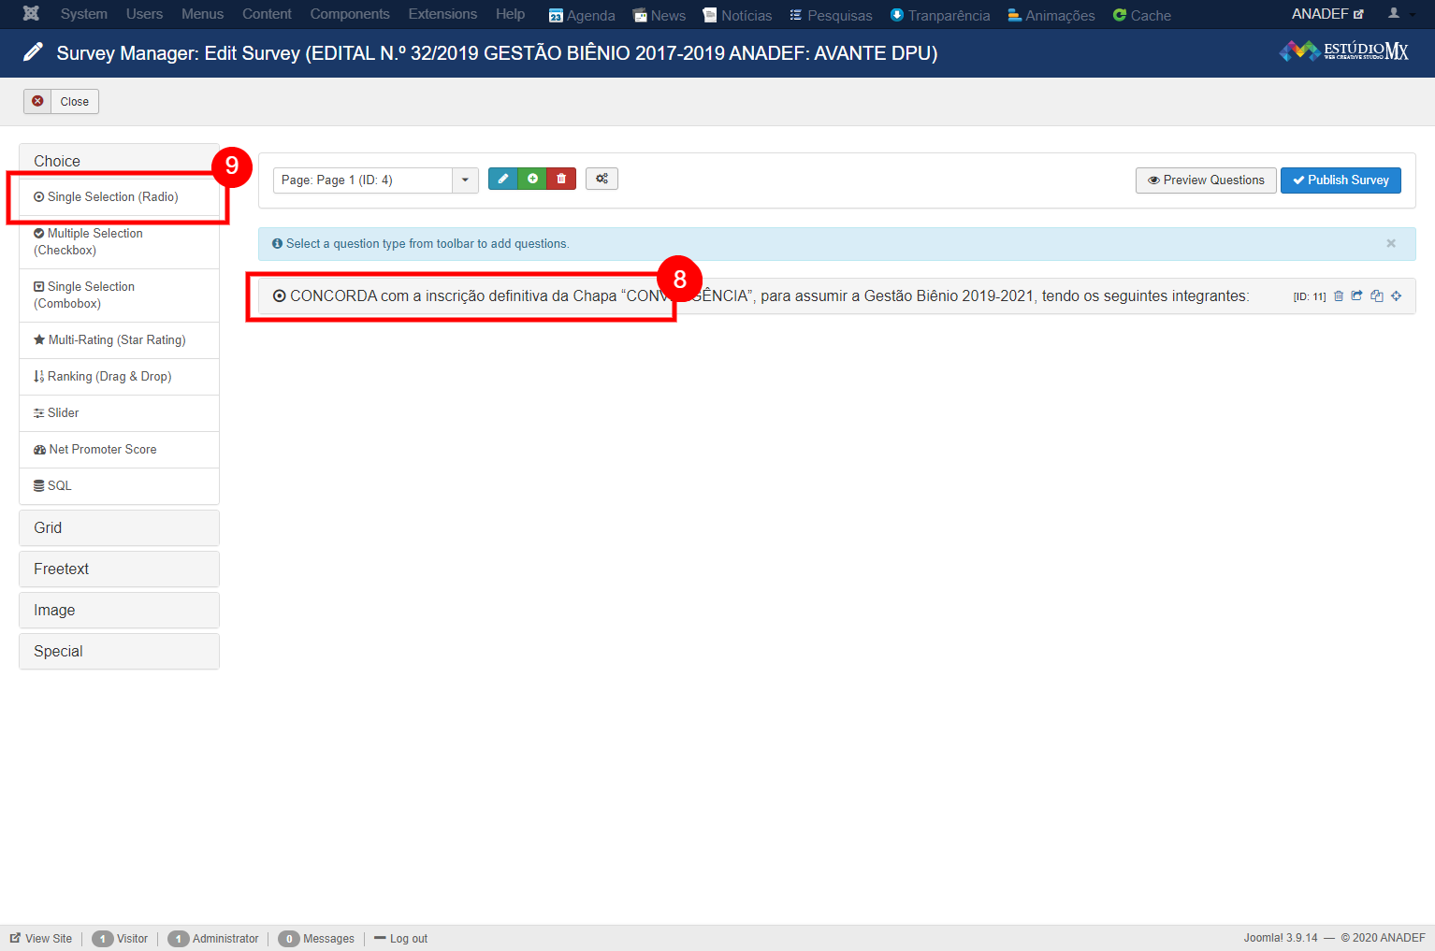Select Single Selection (Radio) question type

[112, 197]
